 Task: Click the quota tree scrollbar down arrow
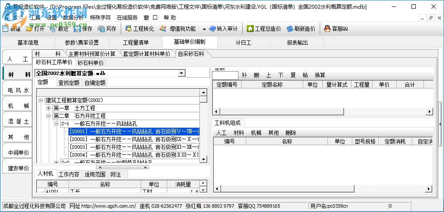(x=203, y=160)
